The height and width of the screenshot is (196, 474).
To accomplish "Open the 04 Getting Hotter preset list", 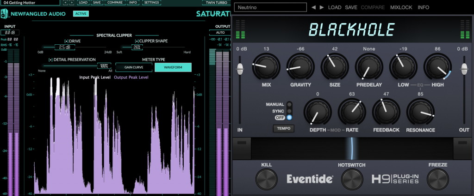I will (x=30, y=3).
